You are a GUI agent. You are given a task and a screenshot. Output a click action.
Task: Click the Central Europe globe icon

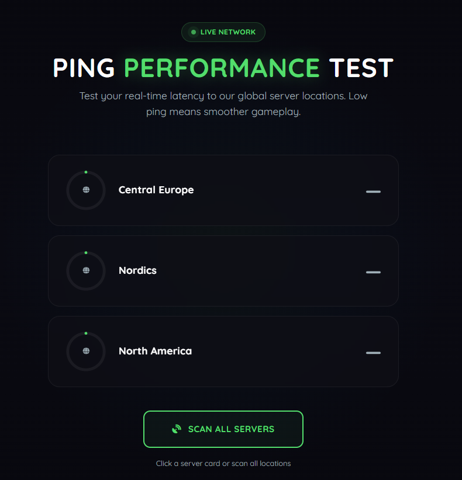tap(86, 190)
